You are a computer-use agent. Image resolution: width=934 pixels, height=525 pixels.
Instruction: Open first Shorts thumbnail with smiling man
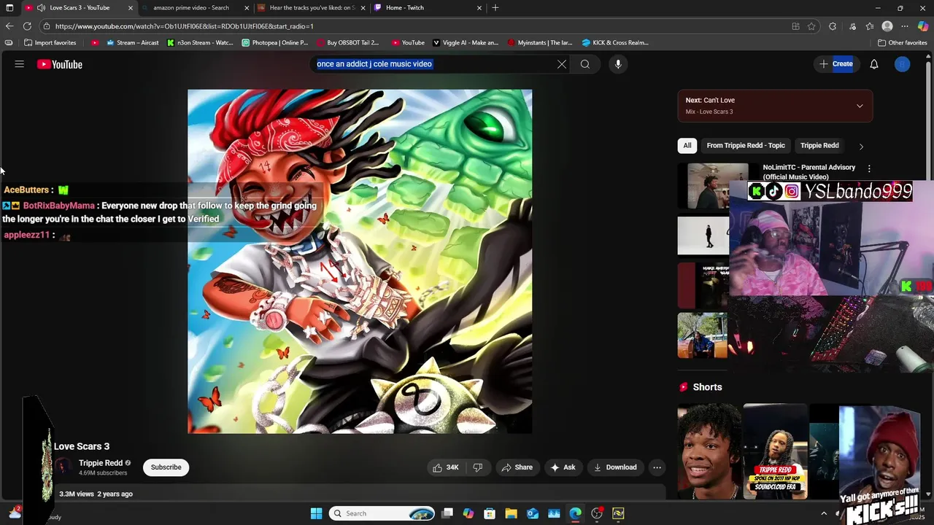pyautogui.click(x=709, y=451)
